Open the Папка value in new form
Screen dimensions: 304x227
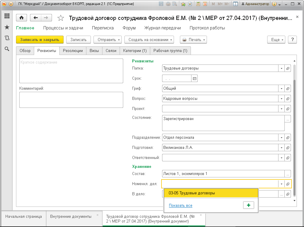(288, 68)
